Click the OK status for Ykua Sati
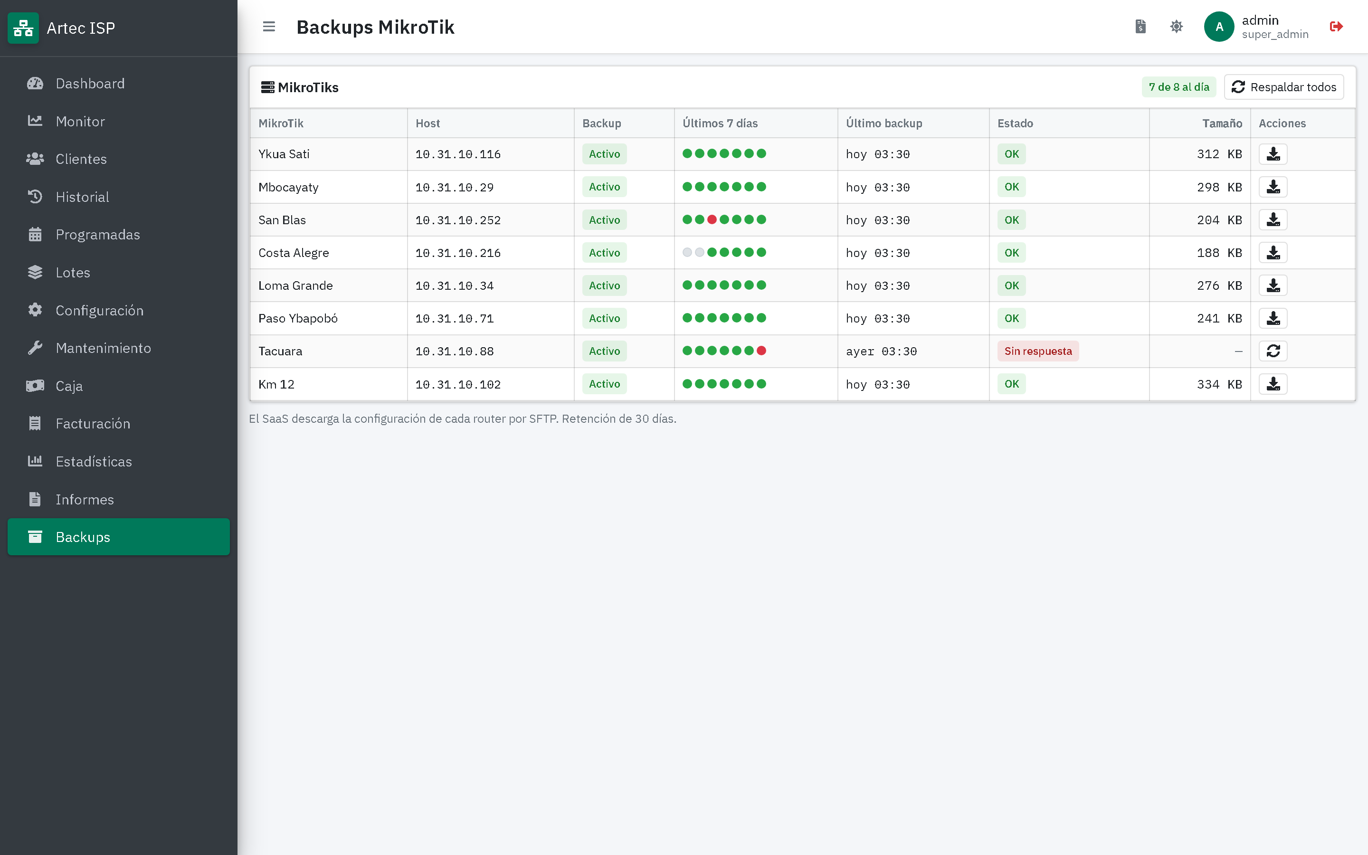Viewport: 1368px width, 855px height. click(1011, 154)
